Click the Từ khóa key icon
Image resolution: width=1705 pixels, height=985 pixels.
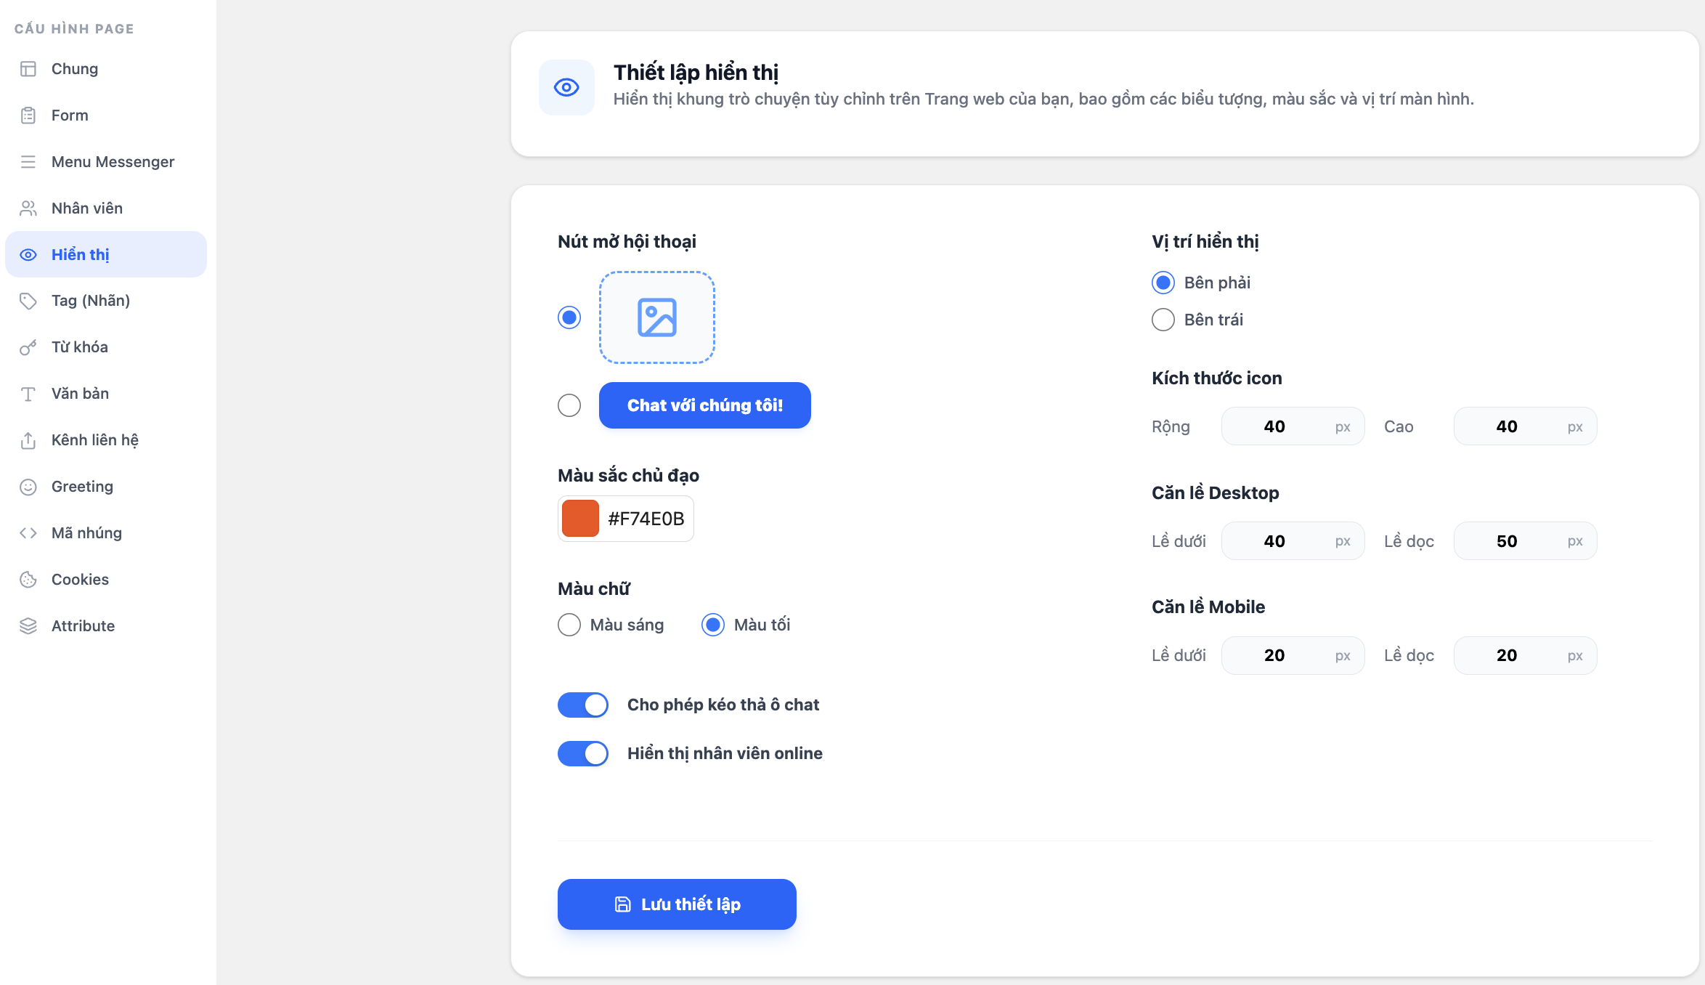[28, 347]
